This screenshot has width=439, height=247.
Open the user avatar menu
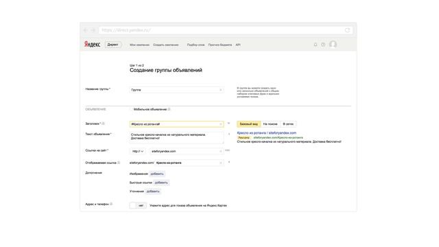click(333, 44)
